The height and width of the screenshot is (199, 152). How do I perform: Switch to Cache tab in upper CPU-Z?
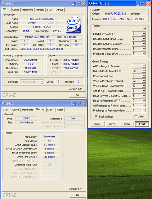pyautogui.click(x=16, y=10)
